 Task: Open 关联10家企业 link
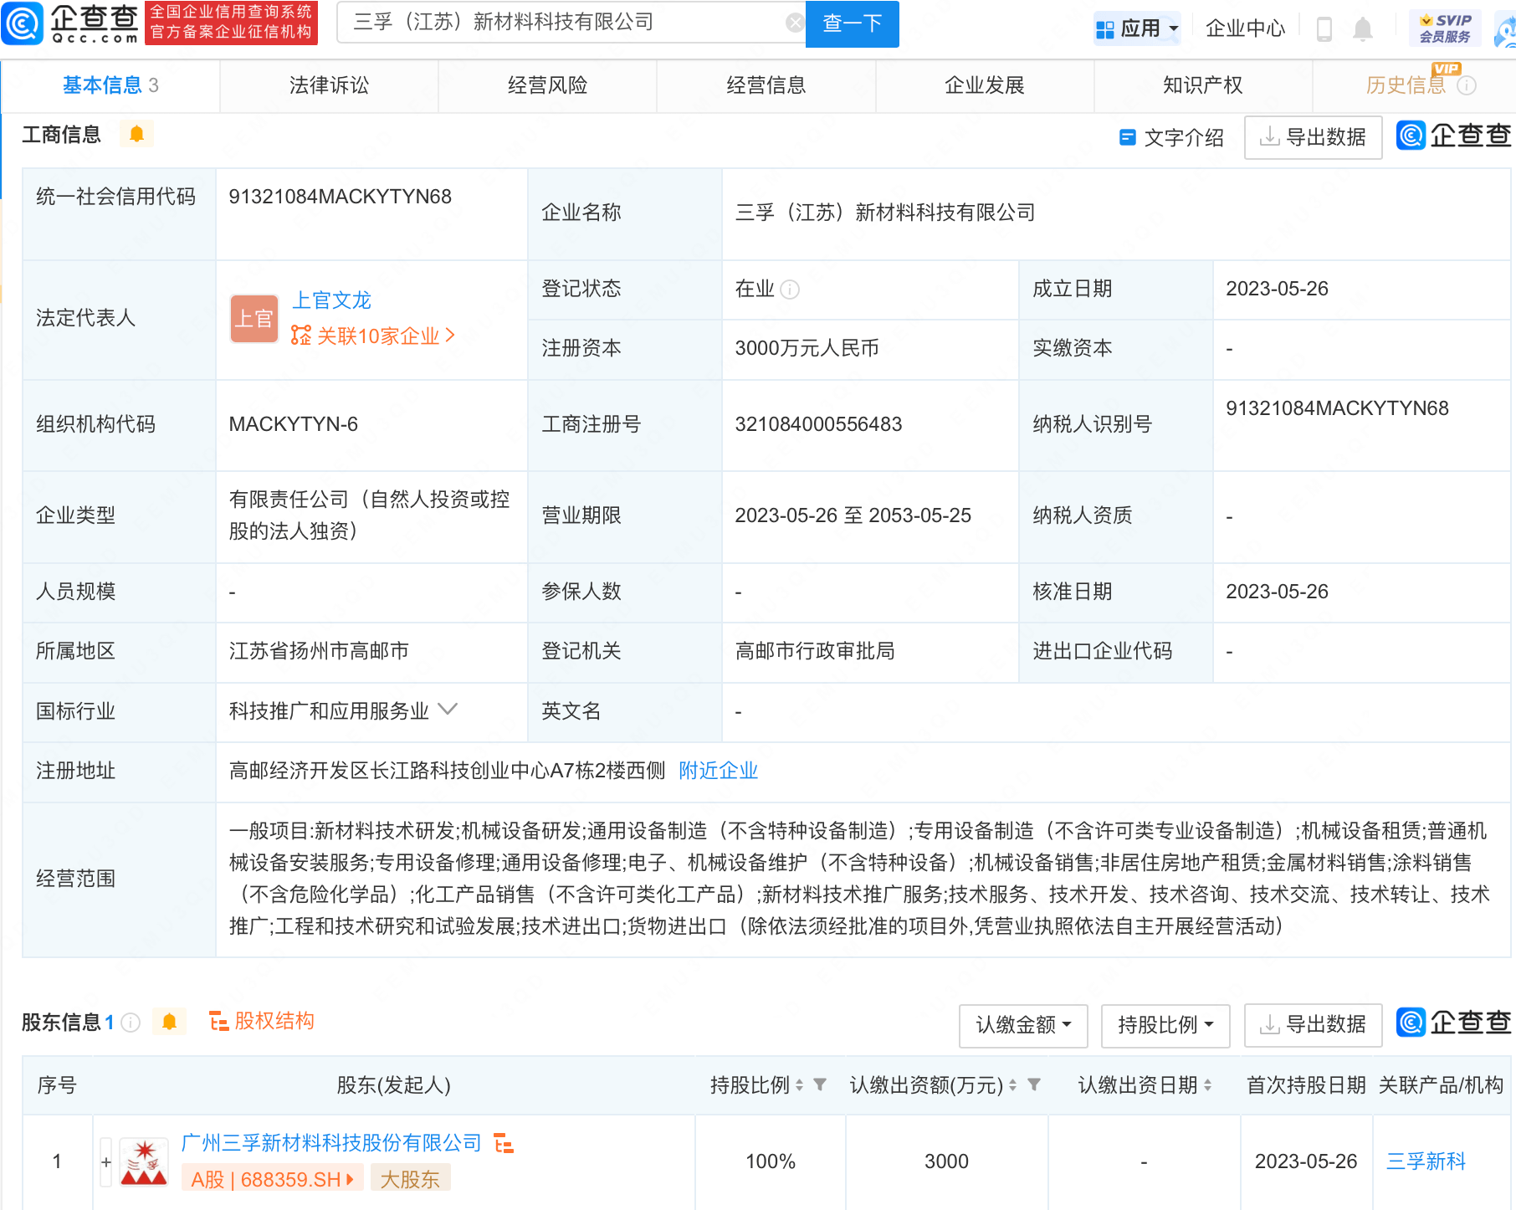coord(373,336)
